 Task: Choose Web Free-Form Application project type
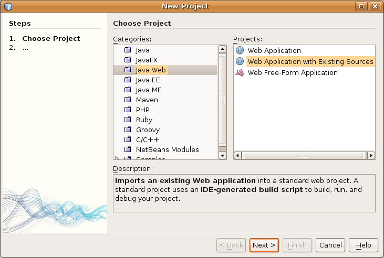pos(293,73)
